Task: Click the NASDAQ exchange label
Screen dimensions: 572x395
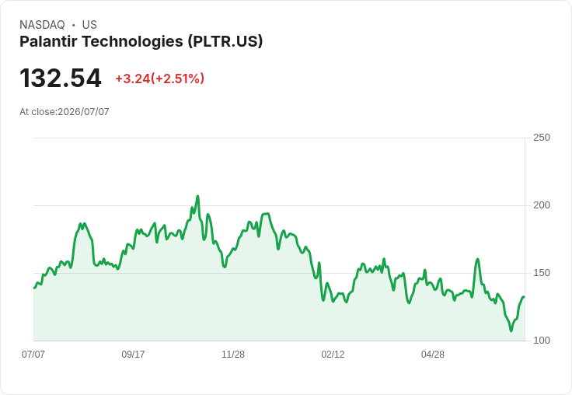Action: [x=42, y=25]
